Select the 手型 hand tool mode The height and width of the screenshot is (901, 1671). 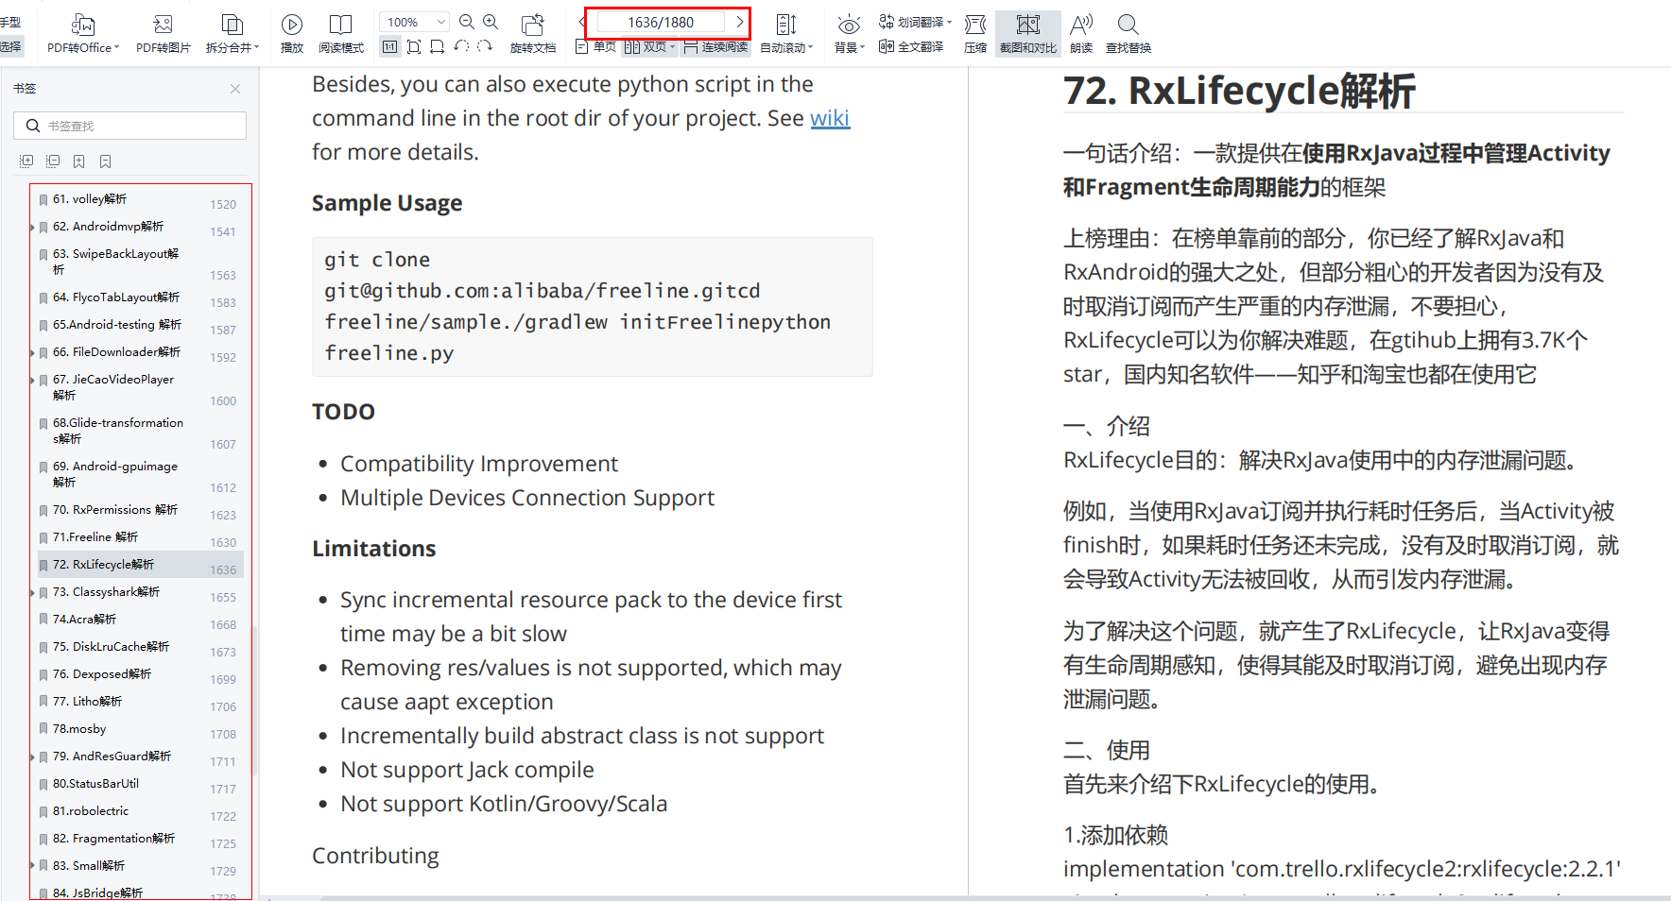coord(10,22)
